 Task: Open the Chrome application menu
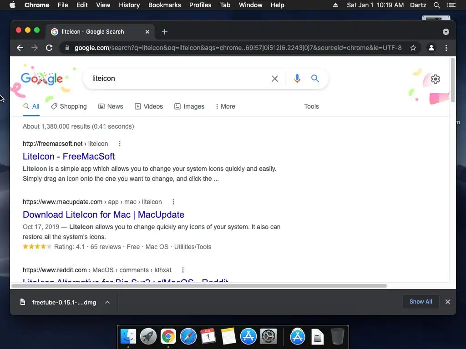[37, 5]
